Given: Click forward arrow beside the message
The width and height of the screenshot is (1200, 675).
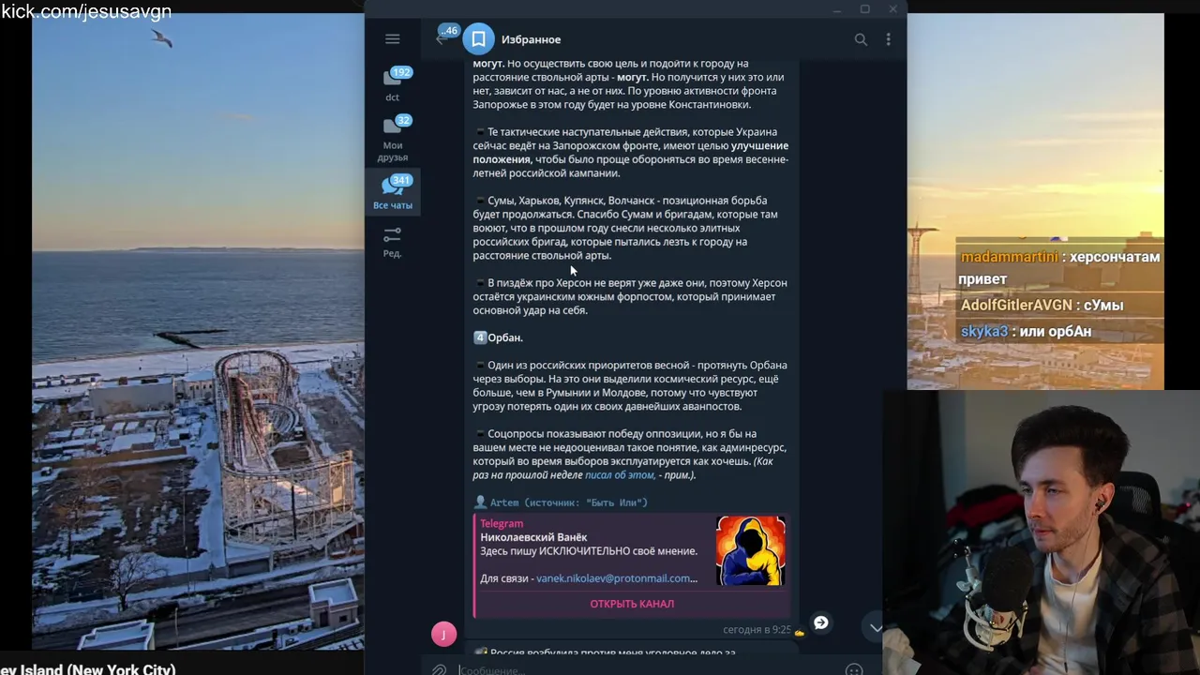Looking at the screenshot, I should (x=820, y=622).
